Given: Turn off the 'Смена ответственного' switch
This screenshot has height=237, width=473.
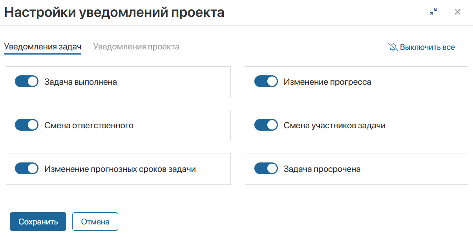Looking at the screenshot, I should [x=27, y=125].
